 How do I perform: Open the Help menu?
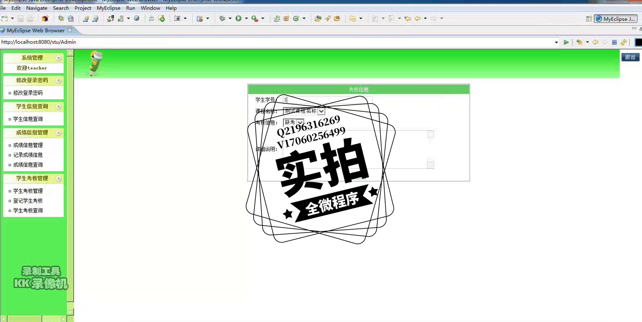point(171,8)
